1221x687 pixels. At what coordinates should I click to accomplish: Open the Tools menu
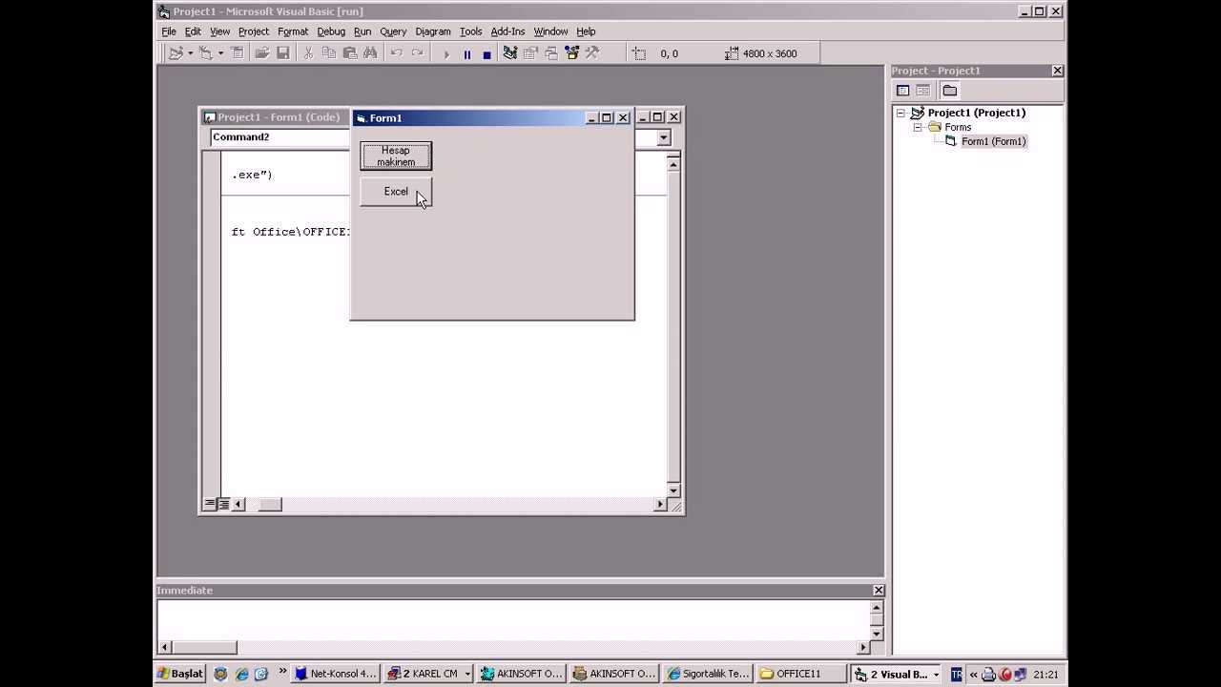coord(470,31)
